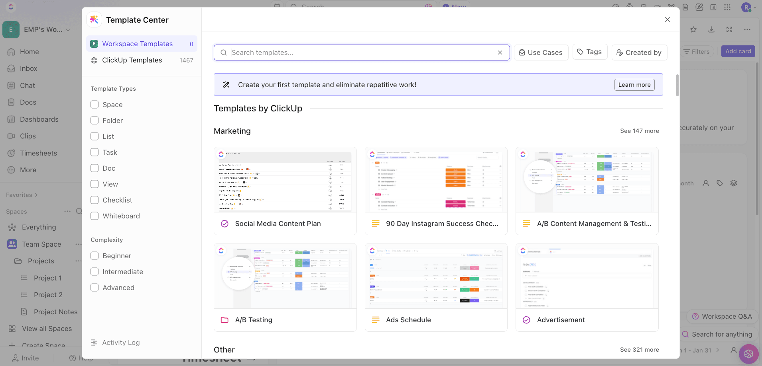Image resolution: width=762 pixels, height=366 pixels.
Task: Check the Whiteboard template type
Action: 95,216
